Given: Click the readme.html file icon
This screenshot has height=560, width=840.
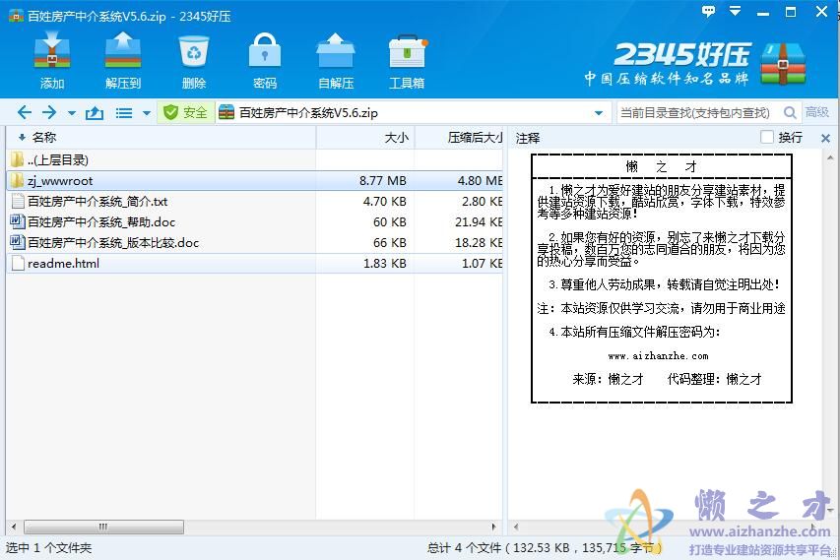Looking at the screenshot, I should [18, 264].
